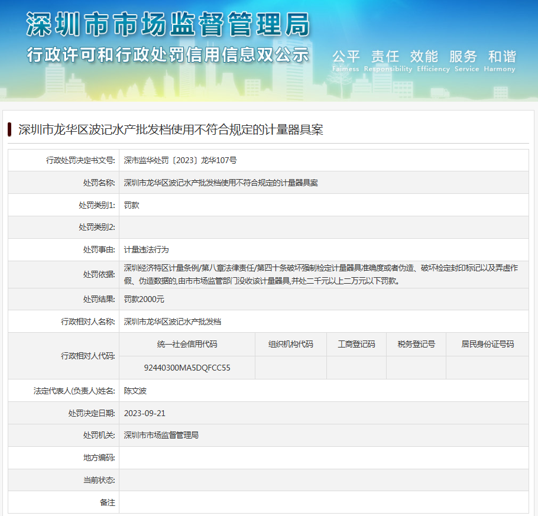
Task: Click the dark red marker beside the case title
Action: 10,129
